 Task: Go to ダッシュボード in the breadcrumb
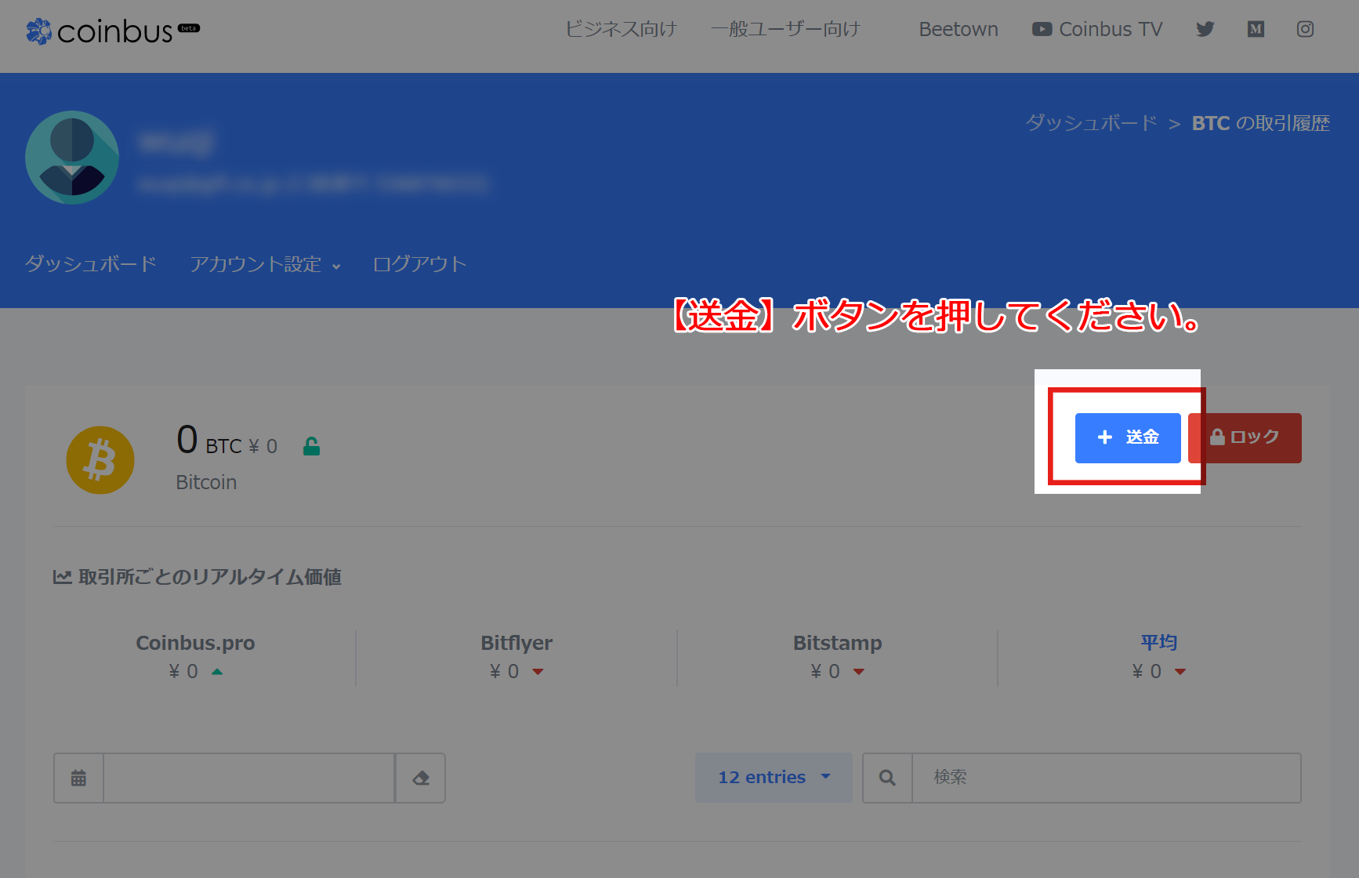1091,123
